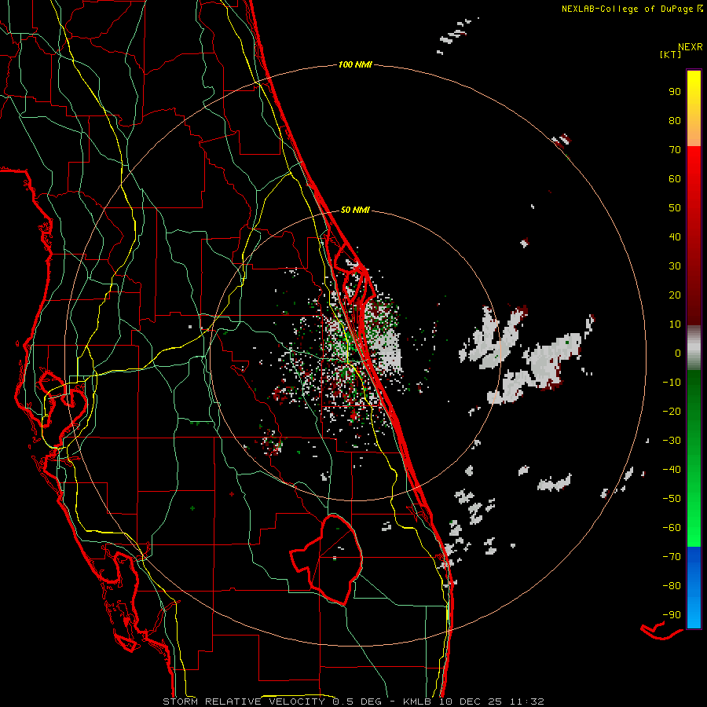Click the NEXR label above color scale
Image resolution: width=707 pixels, height=707 pixels.
[x=690, y=47]
